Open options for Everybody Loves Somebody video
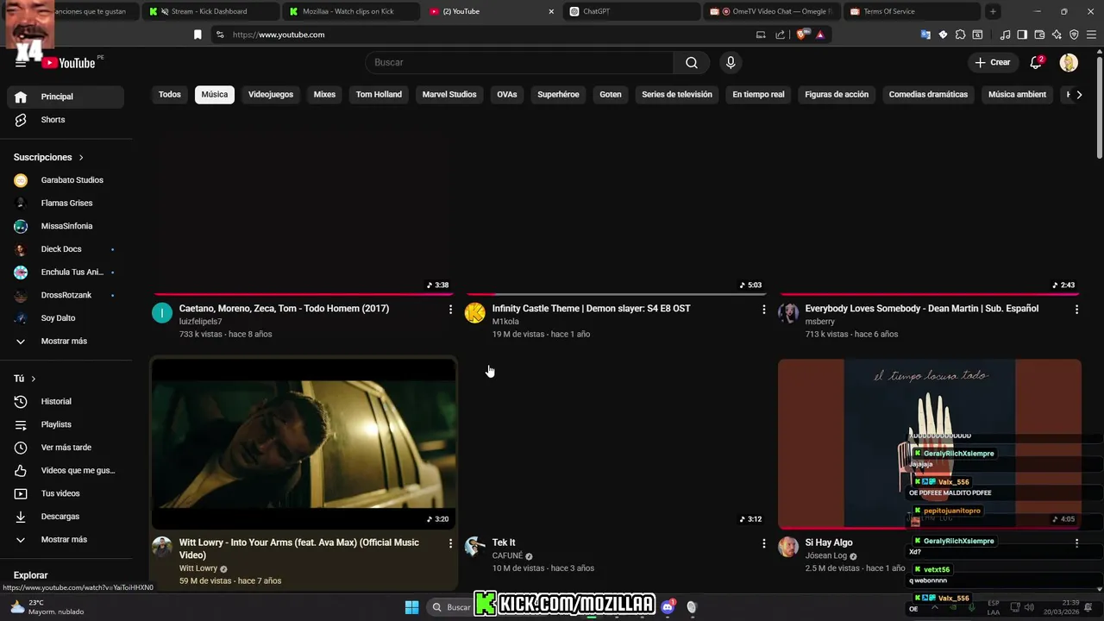The width and height of the screenshot is (1104, 621). coord(1076,309)
